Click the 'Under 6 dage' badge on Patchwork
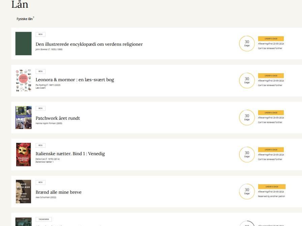This screenshot has height=226, width=302. (271, 113)
